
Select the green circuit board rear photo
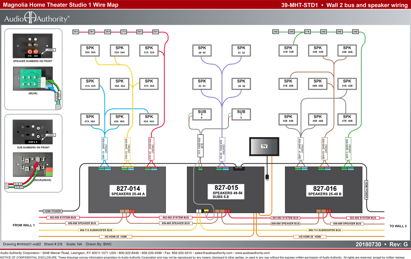click(x=33, y=79)
